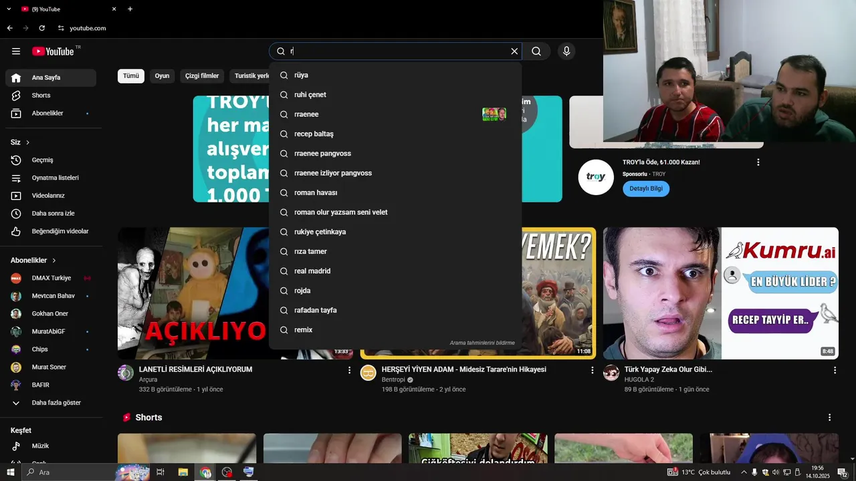This screenshot has height=481, width=856.
Task: Open options for HERŞEYİ YİYEN ADAM video
Action: pyautogui.click(x=592, y=370)
